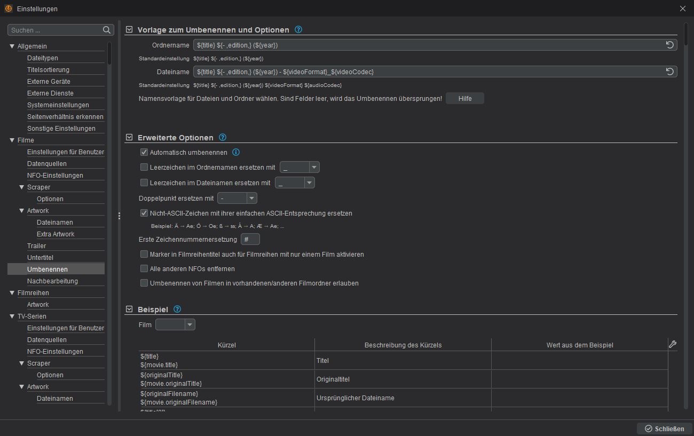Screen dimensions: 694x436
Task: Open Systemeinstellungen page
Action: pyautogui.click(x=58, y=105)
